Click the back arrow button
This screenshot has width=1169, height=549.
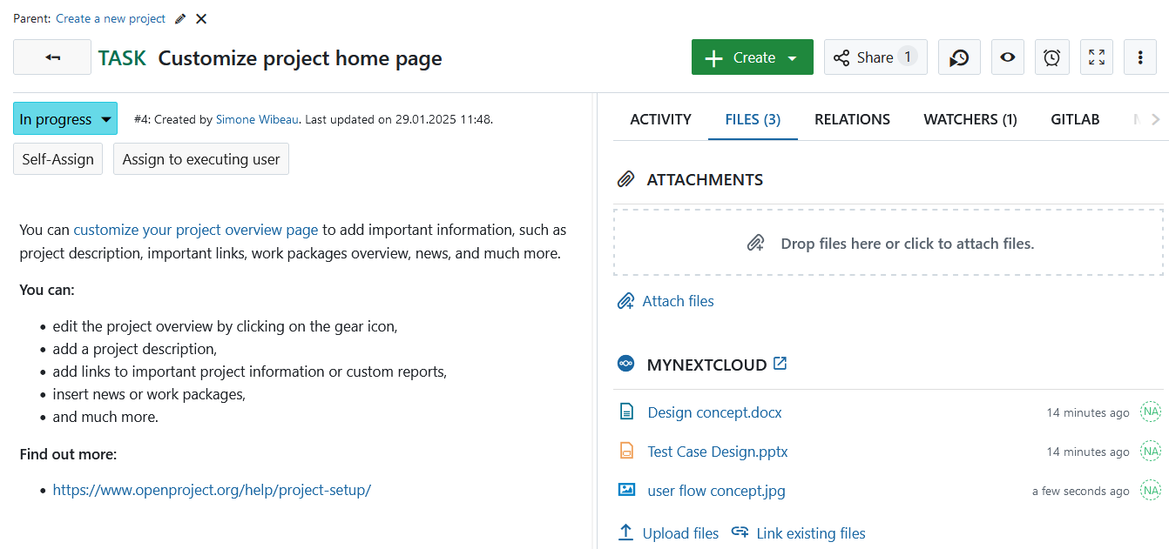52,57
